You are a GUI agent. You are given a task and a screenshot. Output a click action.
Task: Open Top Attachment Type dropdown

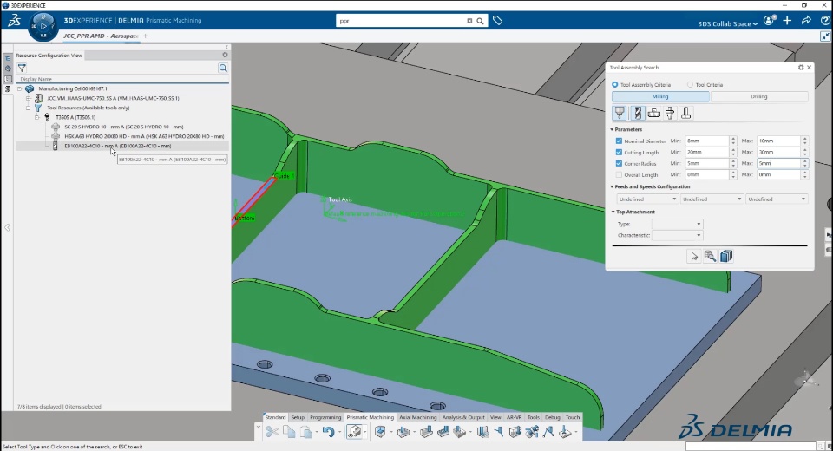tap(678, 224)
